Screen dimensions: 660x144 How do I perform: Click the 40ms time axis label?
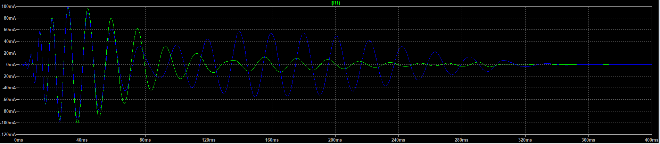[82, 140]
